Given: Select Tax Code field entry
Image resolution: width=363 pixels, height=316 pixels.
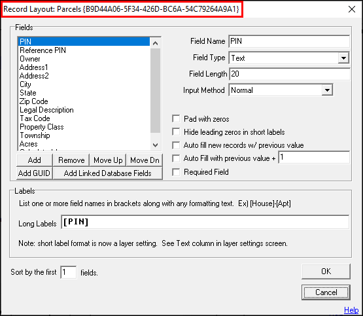Looking at the screenshot, I should (84, 118).
